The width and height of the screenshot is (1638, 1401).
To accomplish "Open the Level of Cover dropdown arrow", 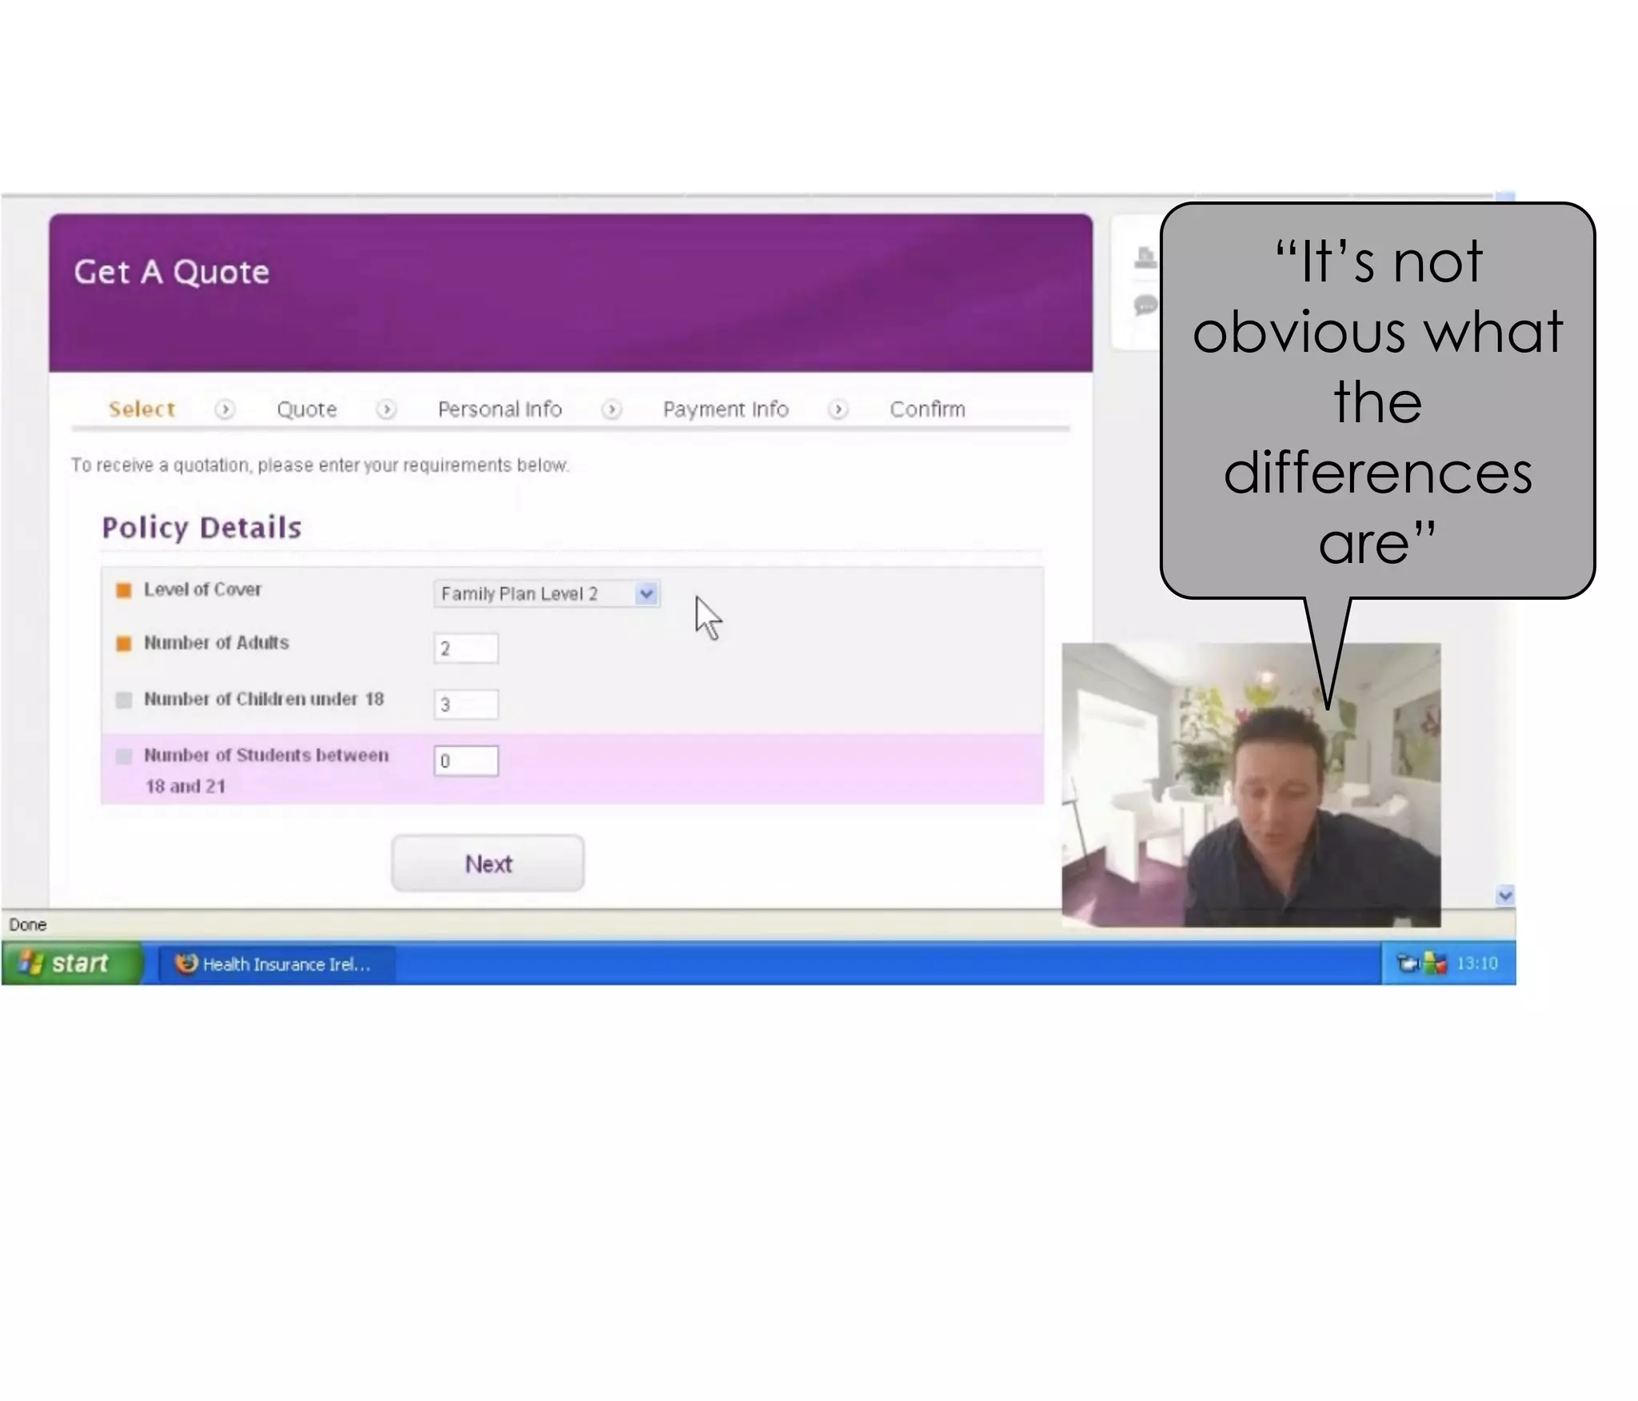I will (x=646, y=594).
